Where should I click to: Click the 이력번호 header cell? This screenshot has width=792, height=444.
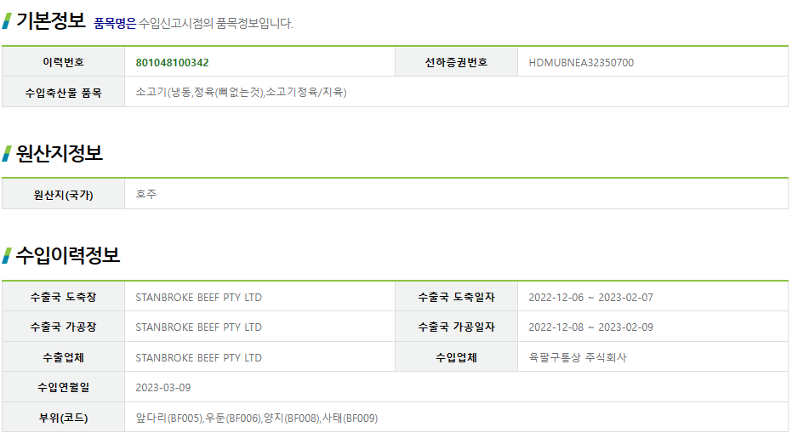[x=63, y=61]
